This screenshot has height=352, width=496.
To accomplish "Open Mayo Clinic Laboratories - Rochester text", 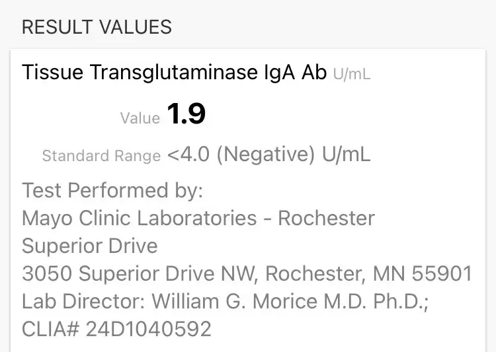I will click(198, 219).
